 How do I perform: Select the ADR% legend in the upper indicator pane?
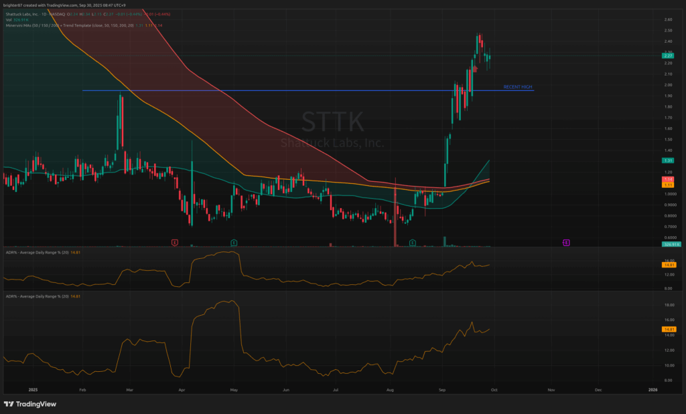point(43,252)
